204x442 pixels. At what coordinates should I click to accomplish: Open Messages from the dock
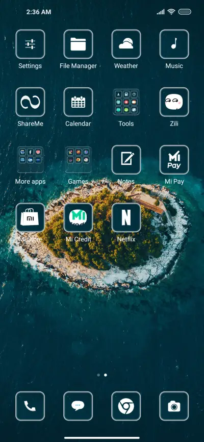point(78,406)
